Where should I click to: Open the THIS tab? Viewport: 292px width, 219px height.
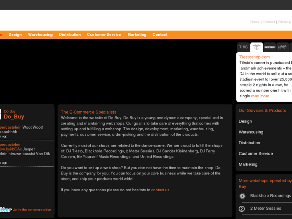coord(243,47)
